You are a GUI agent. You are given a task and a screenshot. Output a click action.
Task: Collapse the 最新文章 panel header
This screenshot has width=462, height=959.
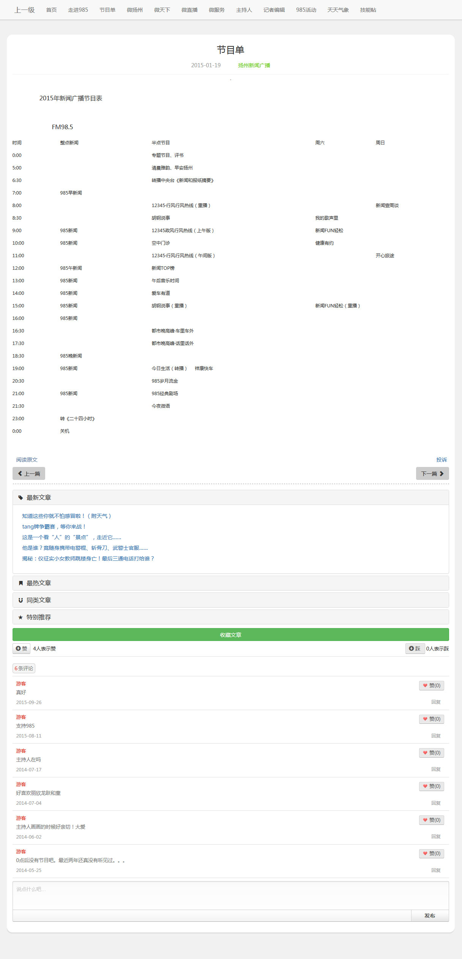point(231,497)
